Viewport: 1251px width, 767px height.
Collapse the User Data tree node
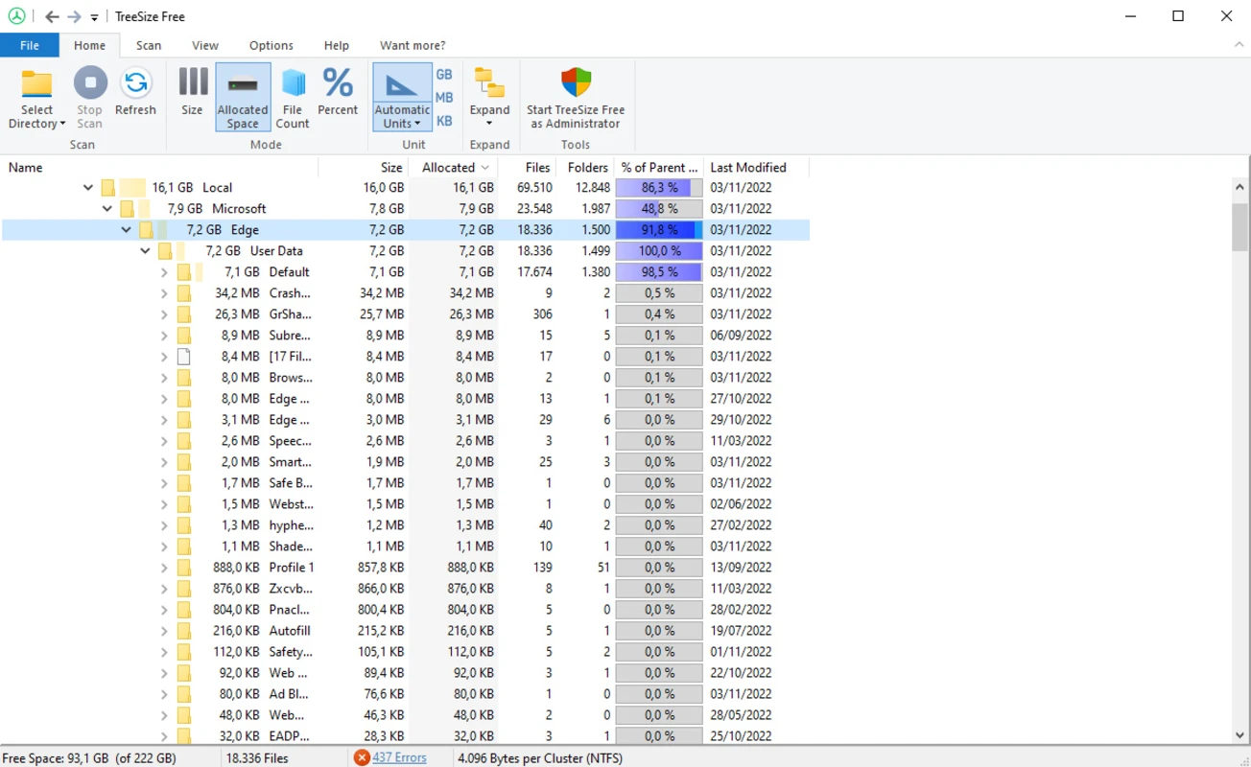point(145,250)
